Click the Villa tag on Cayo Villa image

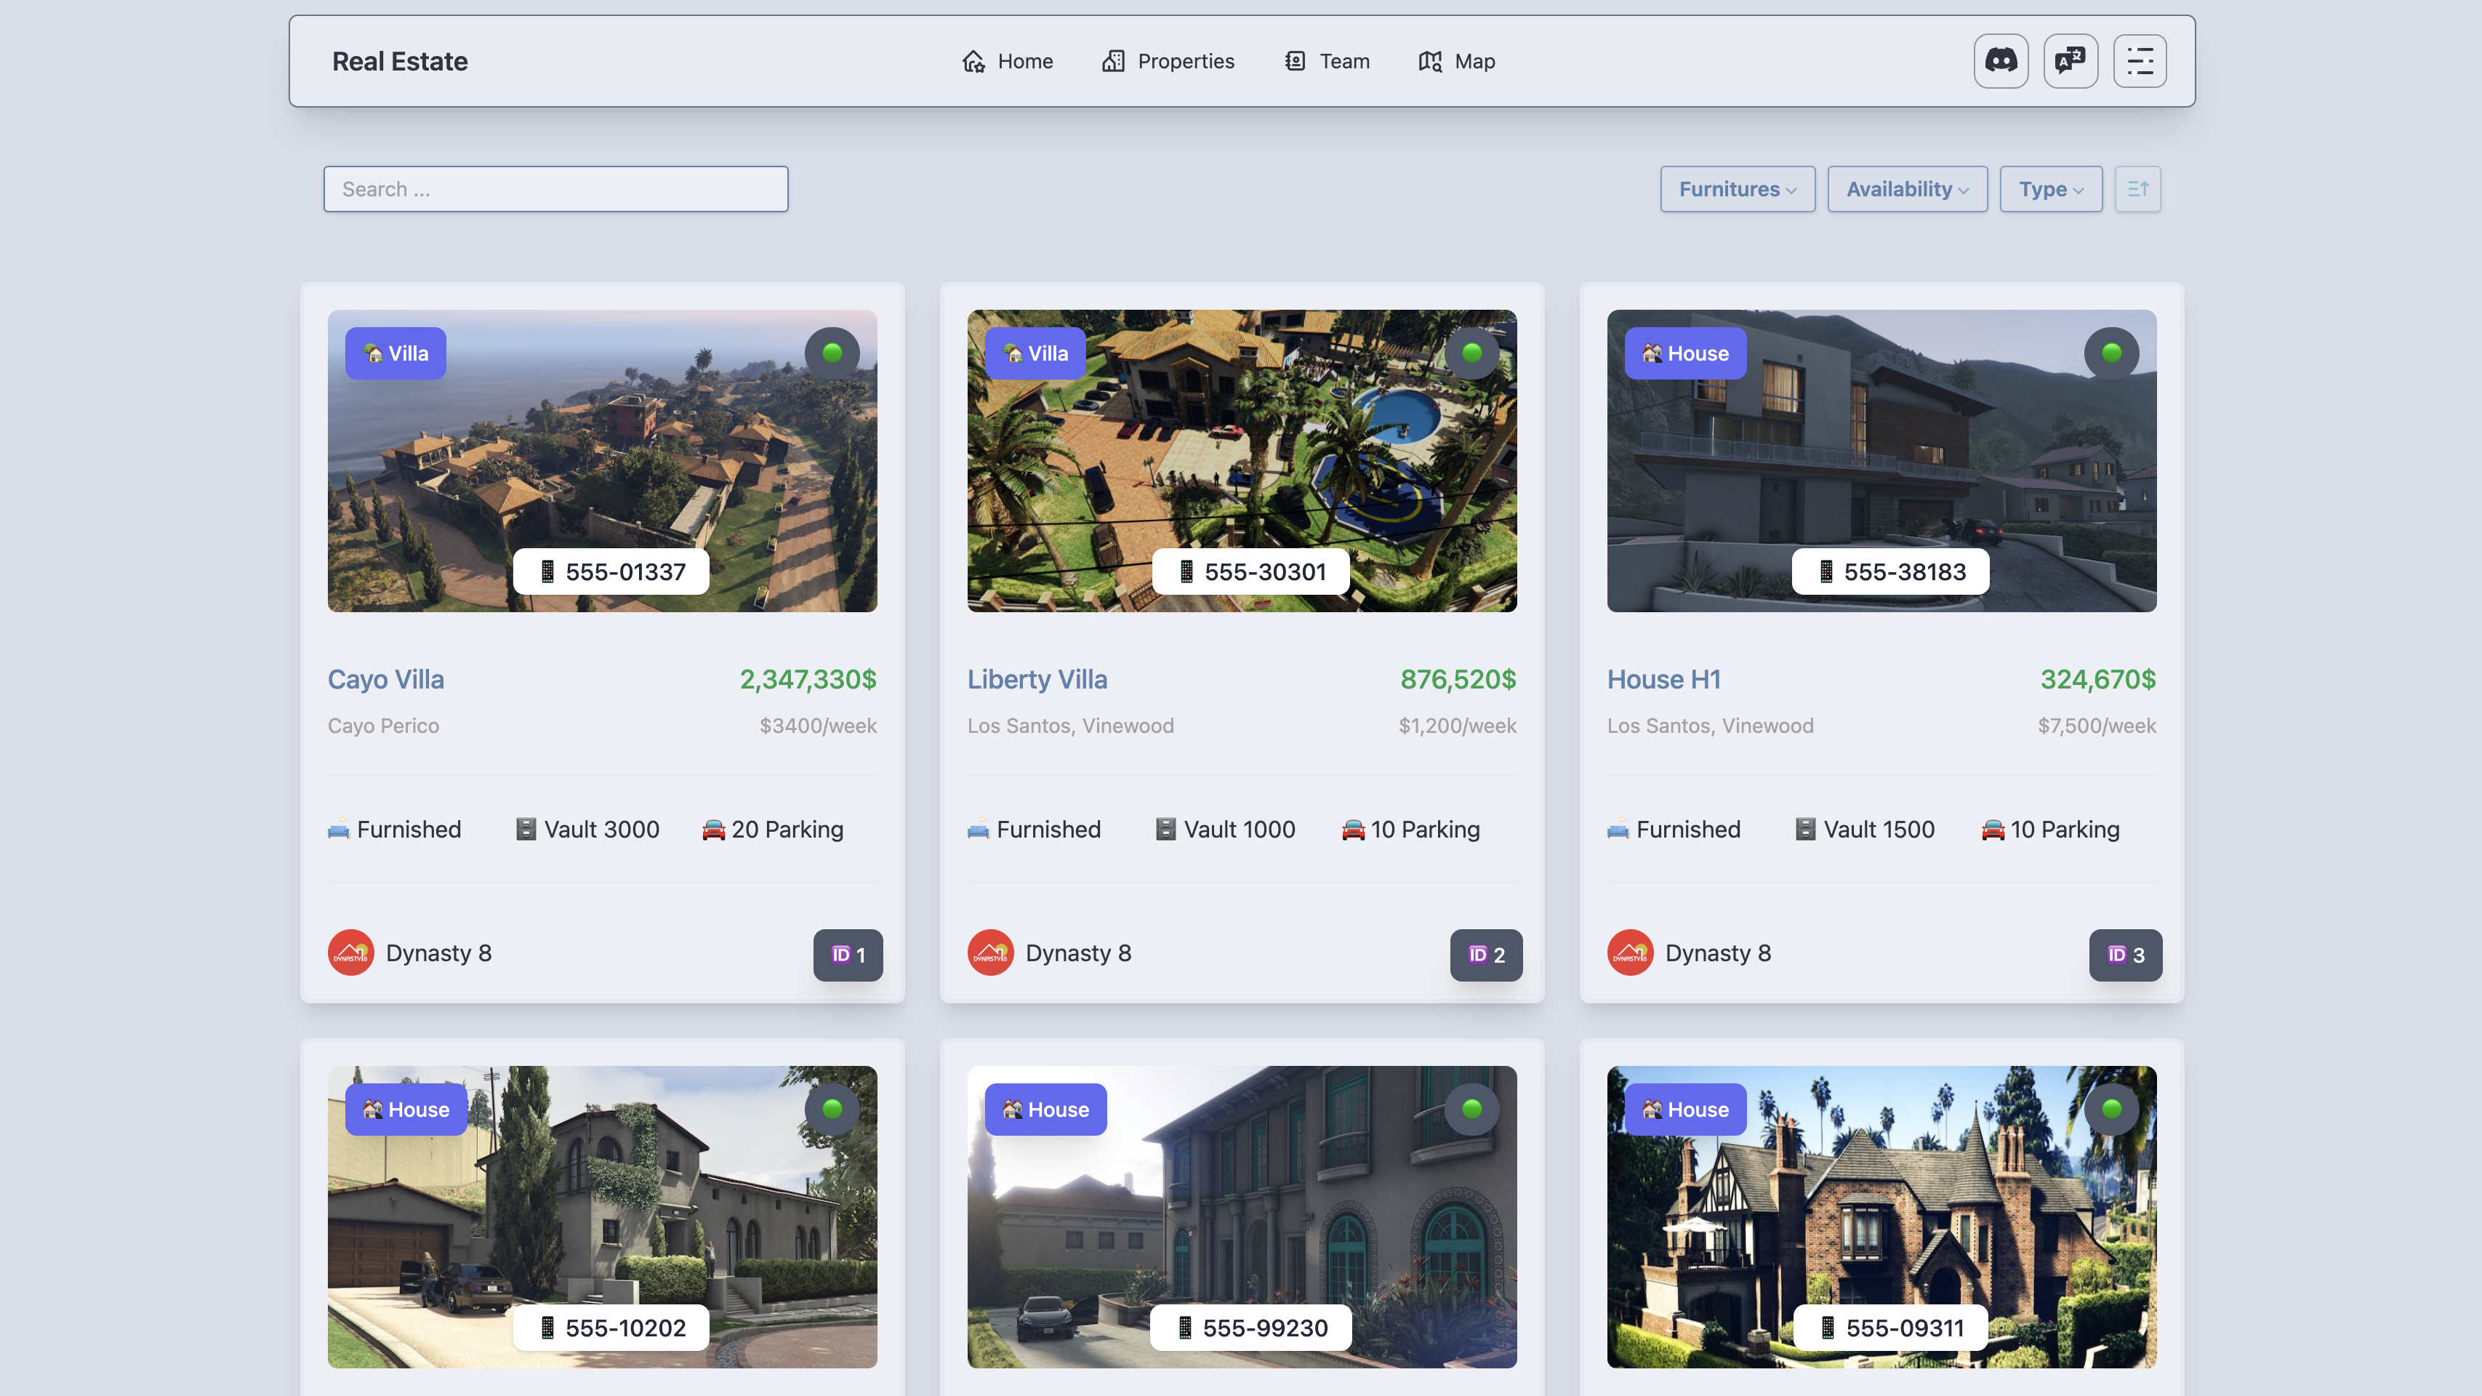click(x=395, y=353)
